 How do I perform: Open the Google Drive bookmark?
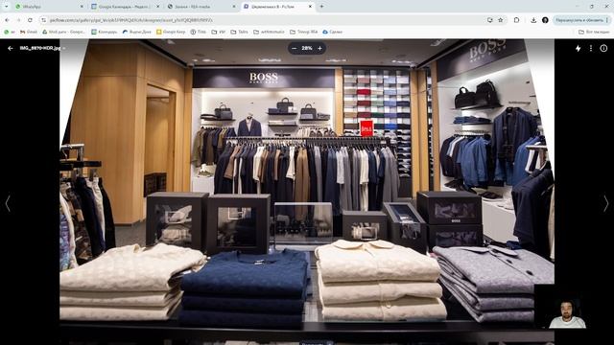click(x=63, y=32)
